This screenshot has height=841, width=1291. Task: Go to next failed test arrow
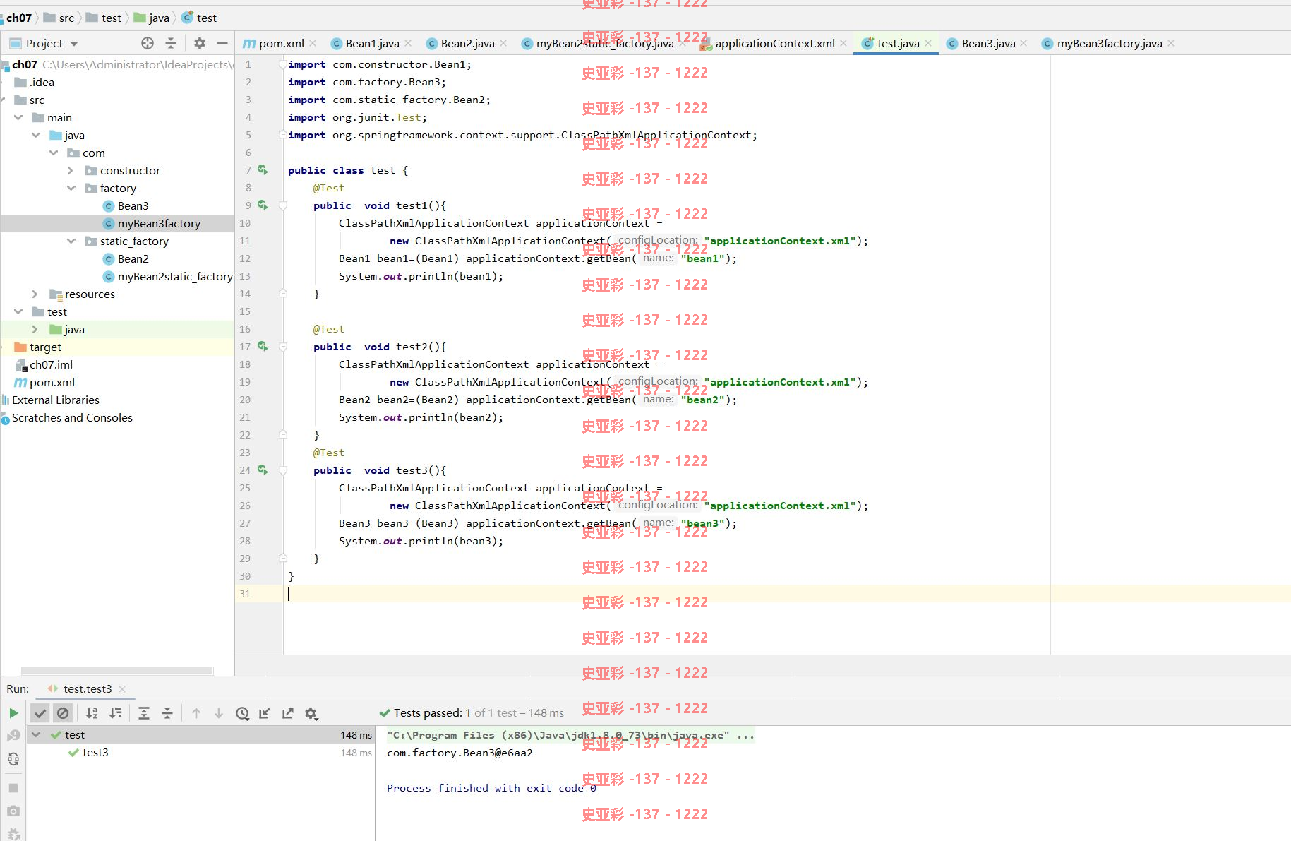219,713
